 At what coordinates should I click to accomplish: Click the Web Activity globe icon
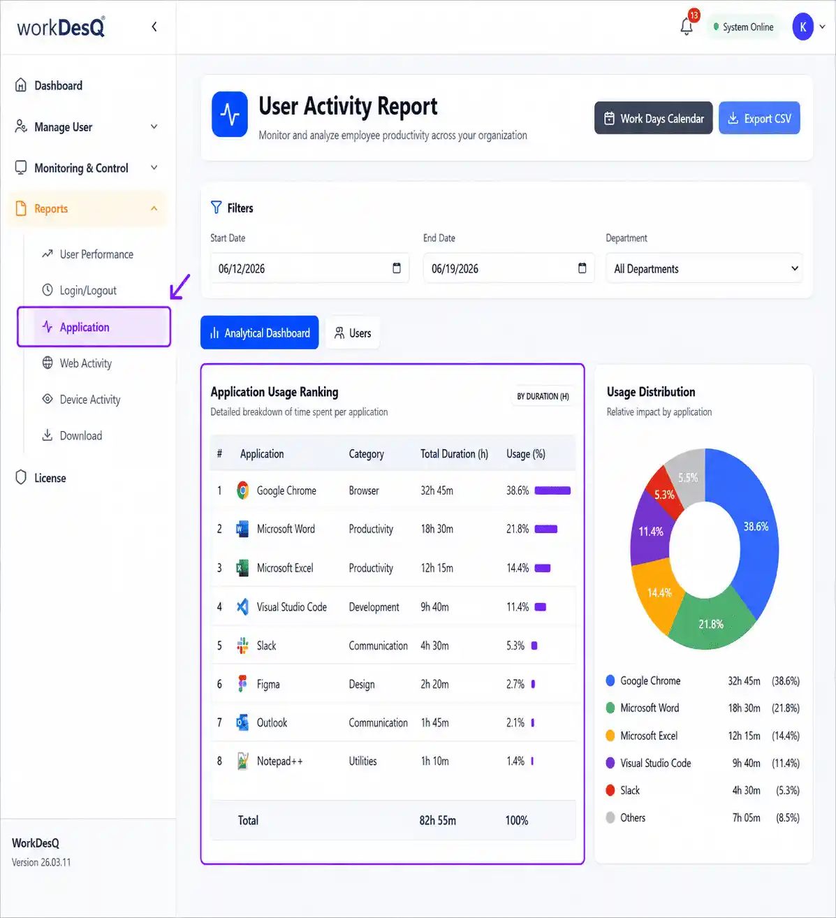47,363
